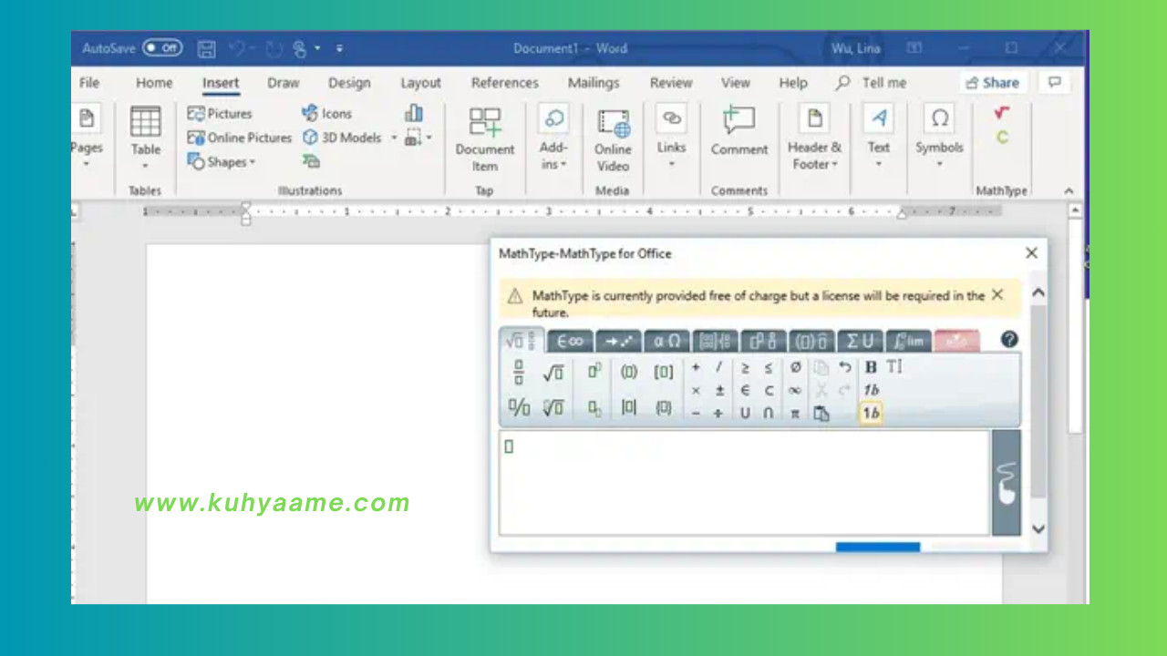Toggle the text mode T button
1167x656 pixels.
pyautogui.click(x=894, y=367)
